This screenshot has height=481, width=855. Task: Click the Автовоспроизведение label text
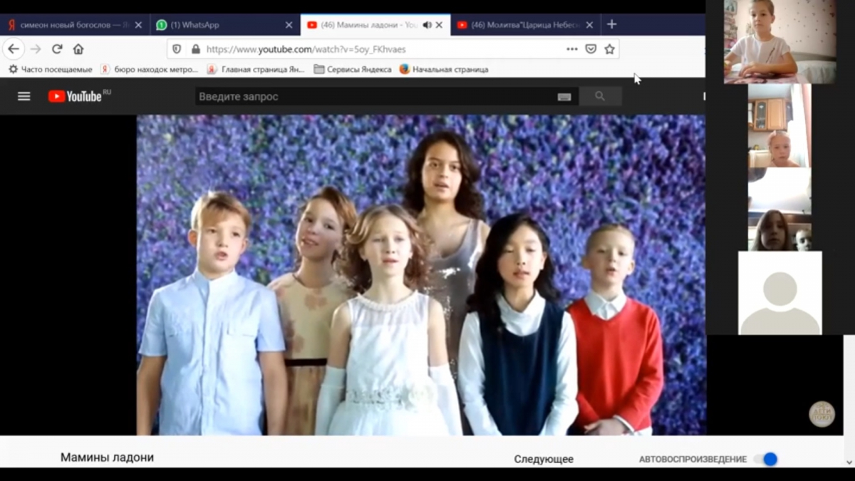693,460
